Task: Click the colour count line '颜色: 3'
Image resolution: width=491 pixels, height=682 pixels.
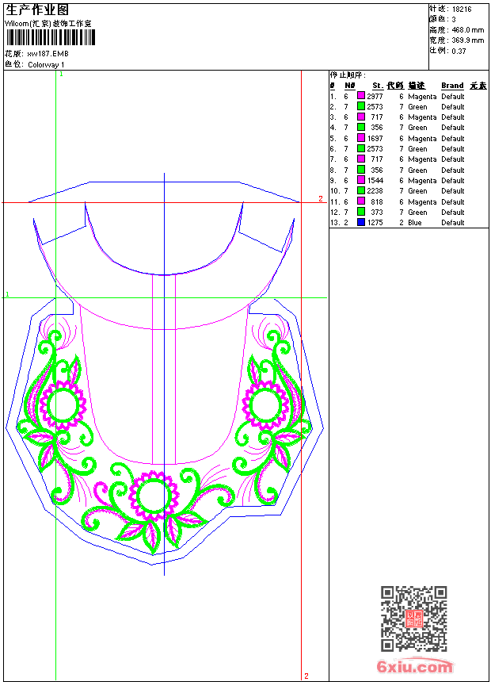Action: coord(443,20)
